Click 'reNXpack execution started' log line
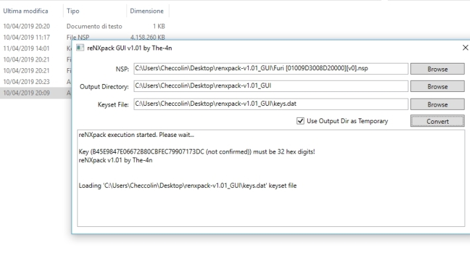 136,135
